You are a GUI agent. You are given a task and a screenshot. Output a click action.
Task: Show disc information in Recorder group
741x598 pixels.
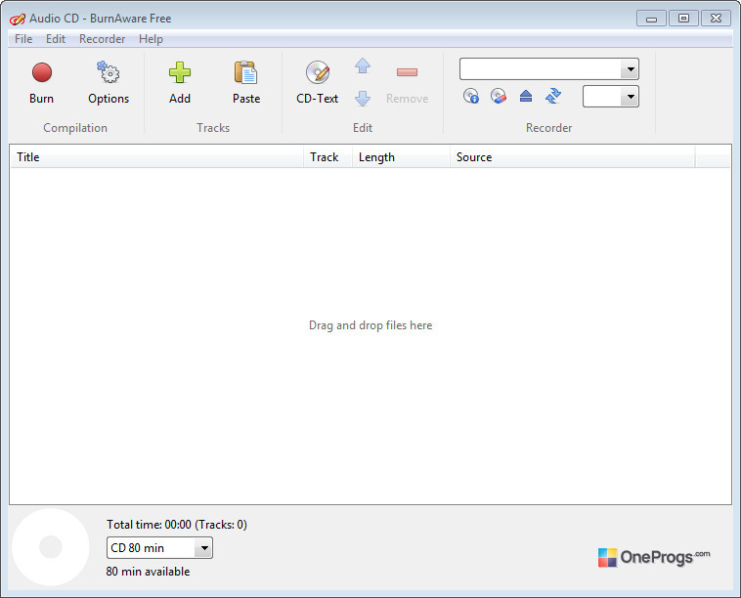(470, 96)
